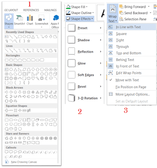Expand the Bevel effects submenu
Screen dimensions: 157x168
pyautogui.click(x=85, y=87)
